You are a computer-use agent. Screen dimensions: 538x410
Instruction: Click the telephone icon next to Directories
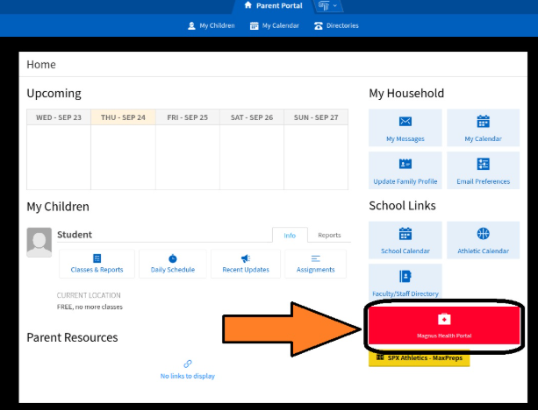click(319, 25)
